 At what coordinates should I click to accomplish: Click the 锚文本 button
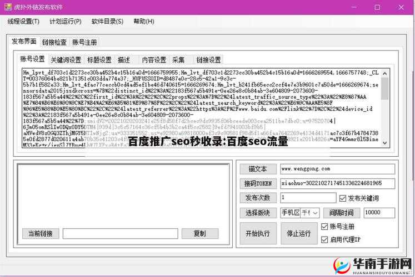click(258, 169)
